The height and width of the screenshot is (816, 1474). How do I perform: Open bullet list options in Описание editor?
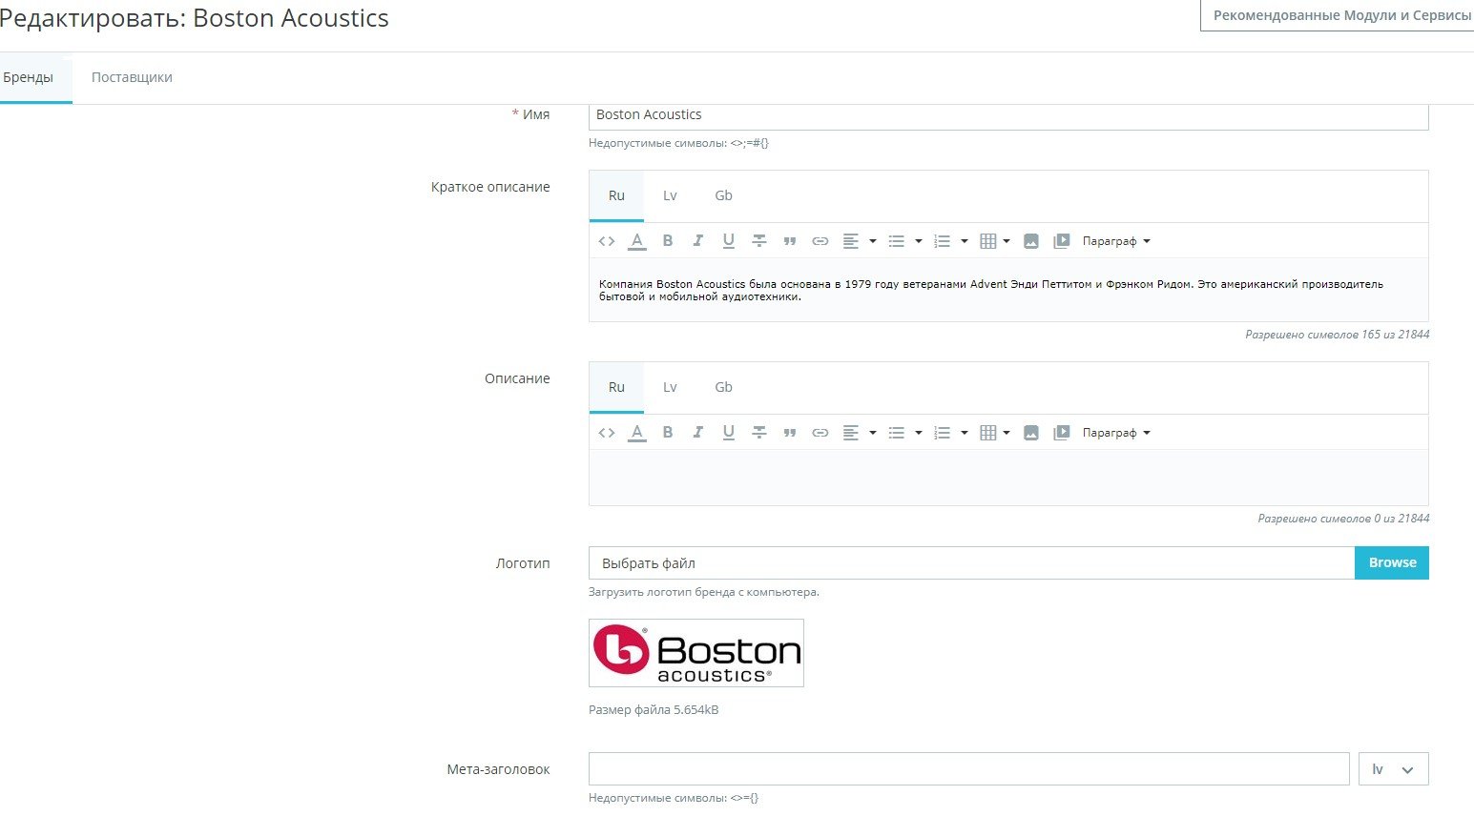[904, 433]
